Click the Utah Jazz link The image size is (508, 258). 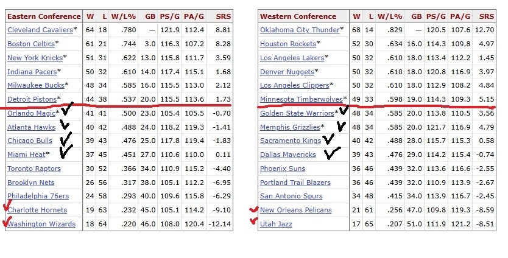(x=276, y=224)
